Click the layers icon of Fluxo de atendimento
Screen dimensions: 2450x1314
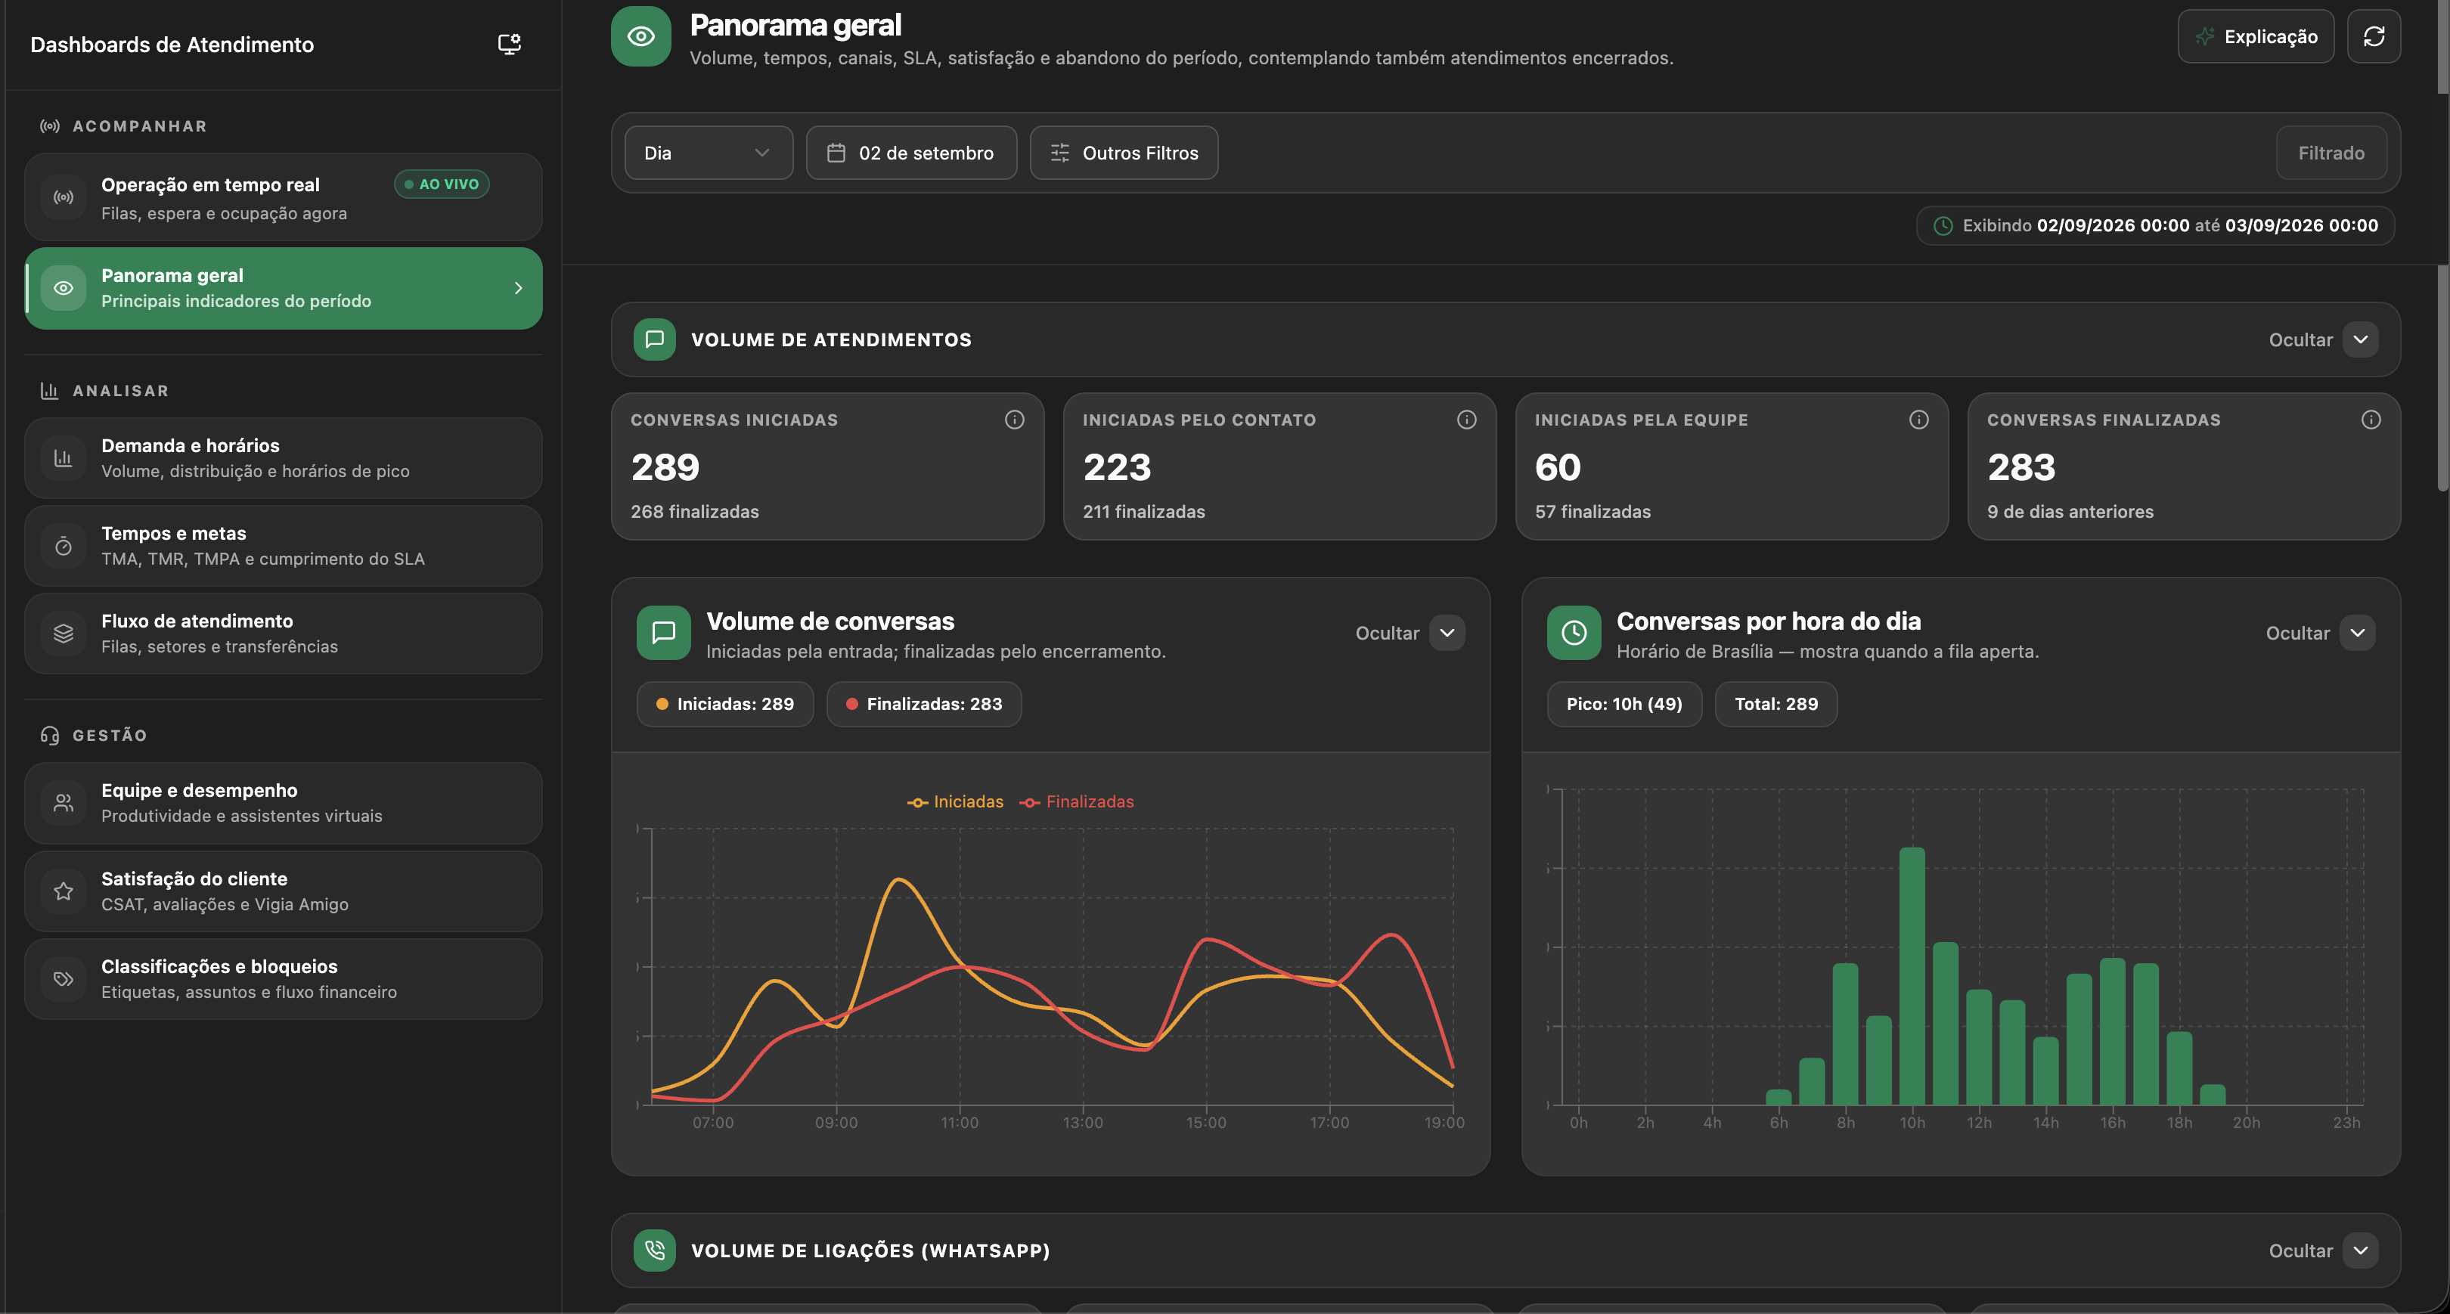[64, 634]
